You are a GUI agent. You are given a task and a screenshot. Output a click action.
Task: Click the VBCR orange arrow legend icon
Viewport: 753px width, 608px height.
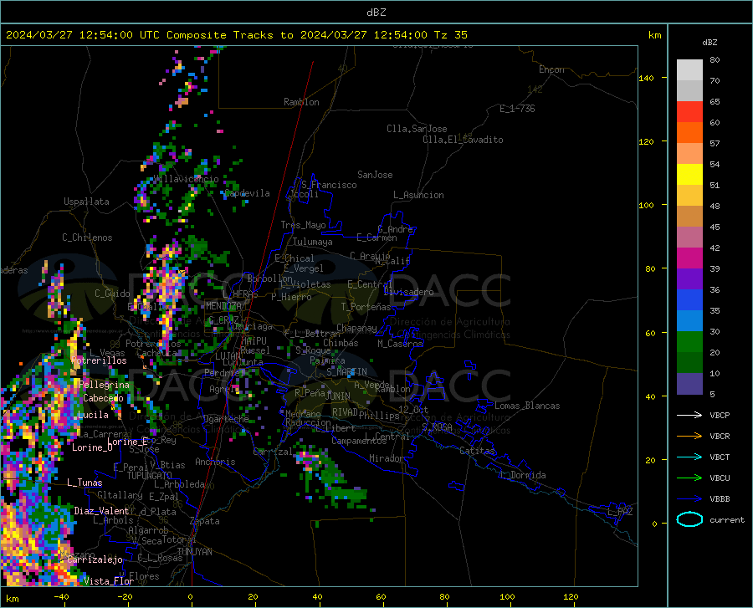pos(689,437)
